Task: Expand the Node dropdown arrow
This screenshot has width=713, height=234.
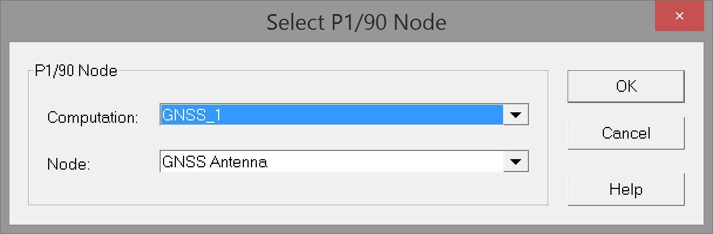Action: coord(516,162)
